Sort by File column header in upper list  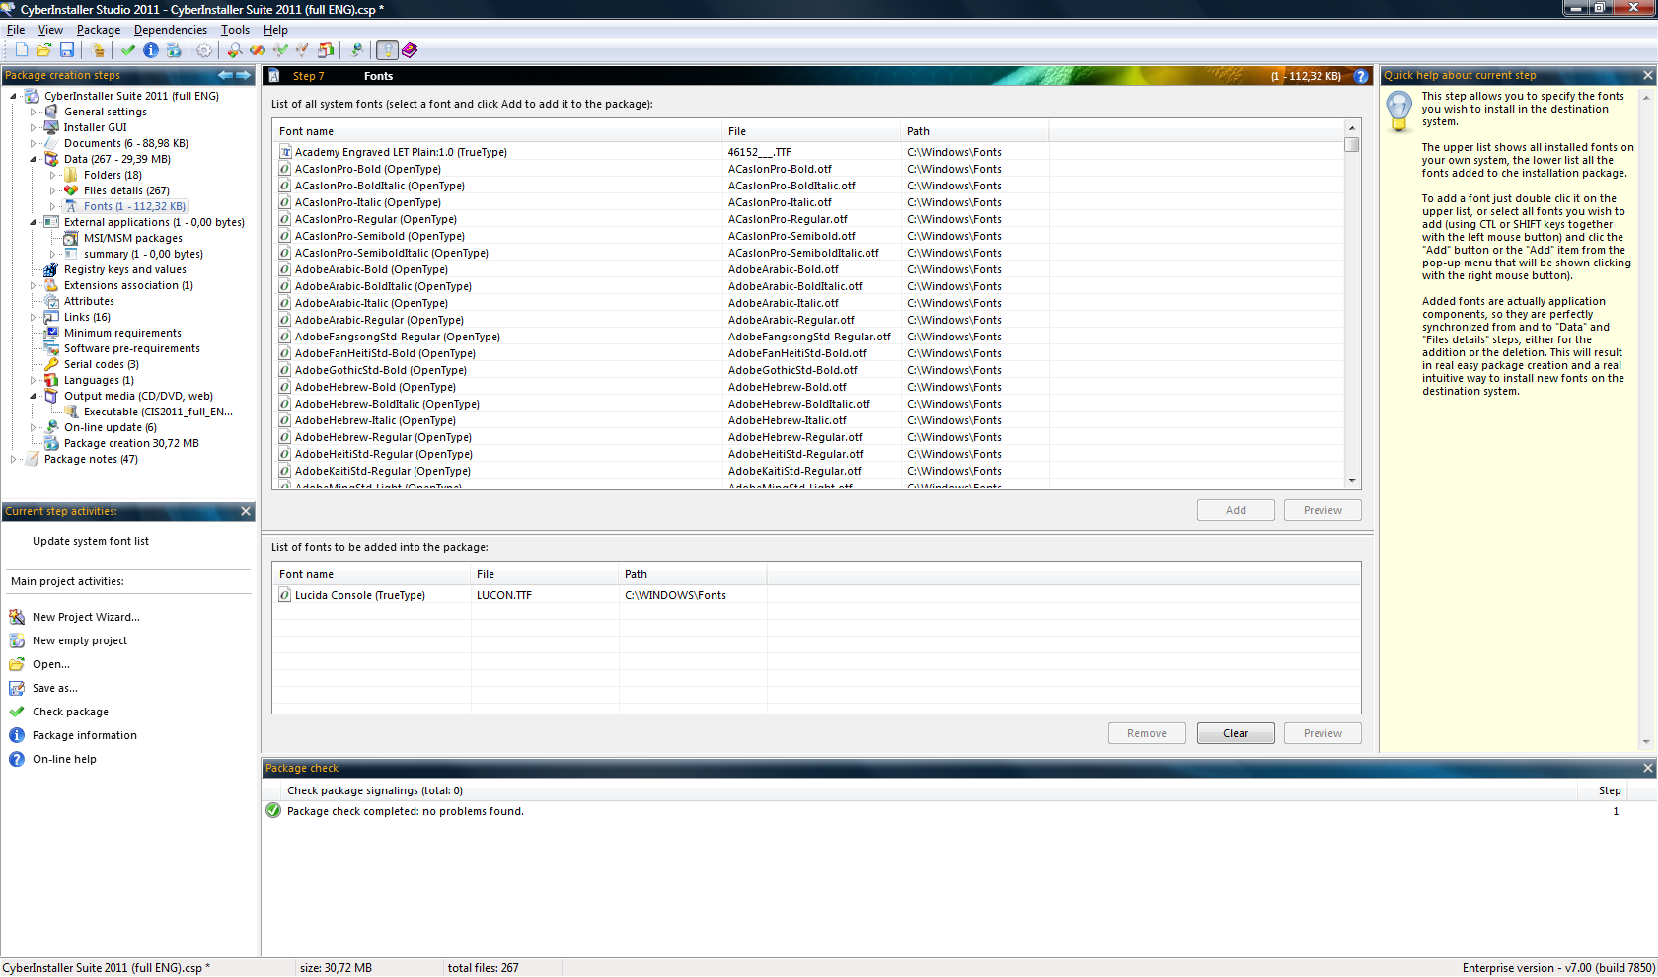coord(811,131)
